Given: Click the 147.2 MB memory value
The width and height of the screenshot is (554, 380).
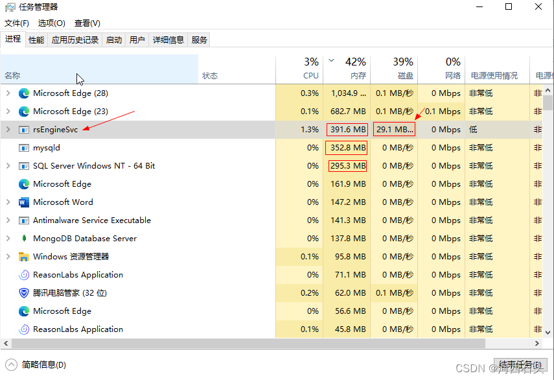Looking at the screenshot, I should (348, 202).
